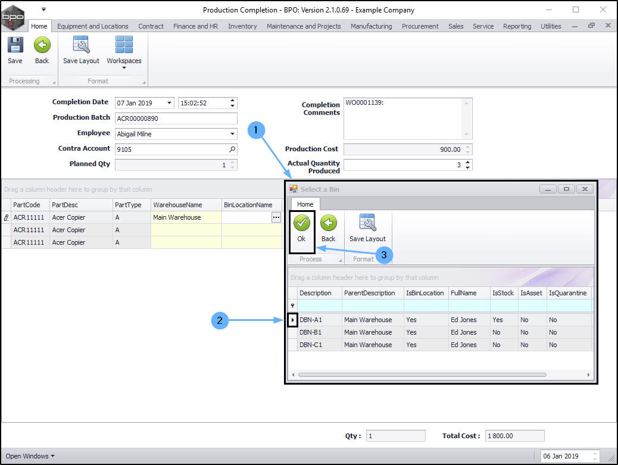Expand the Processing group launcher
The height and width of the screenshot is (465, 618).
point(54,83)
